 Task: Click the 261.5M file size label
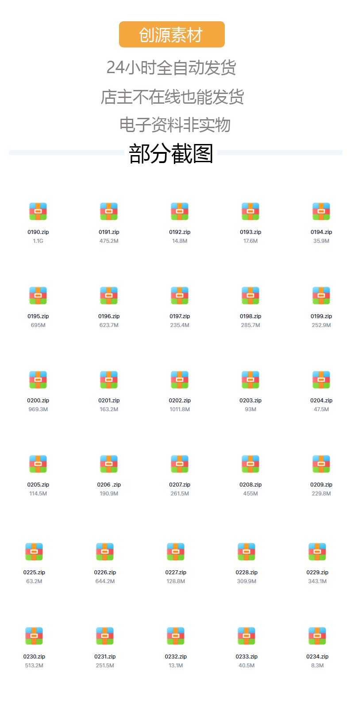coord(180,494)
